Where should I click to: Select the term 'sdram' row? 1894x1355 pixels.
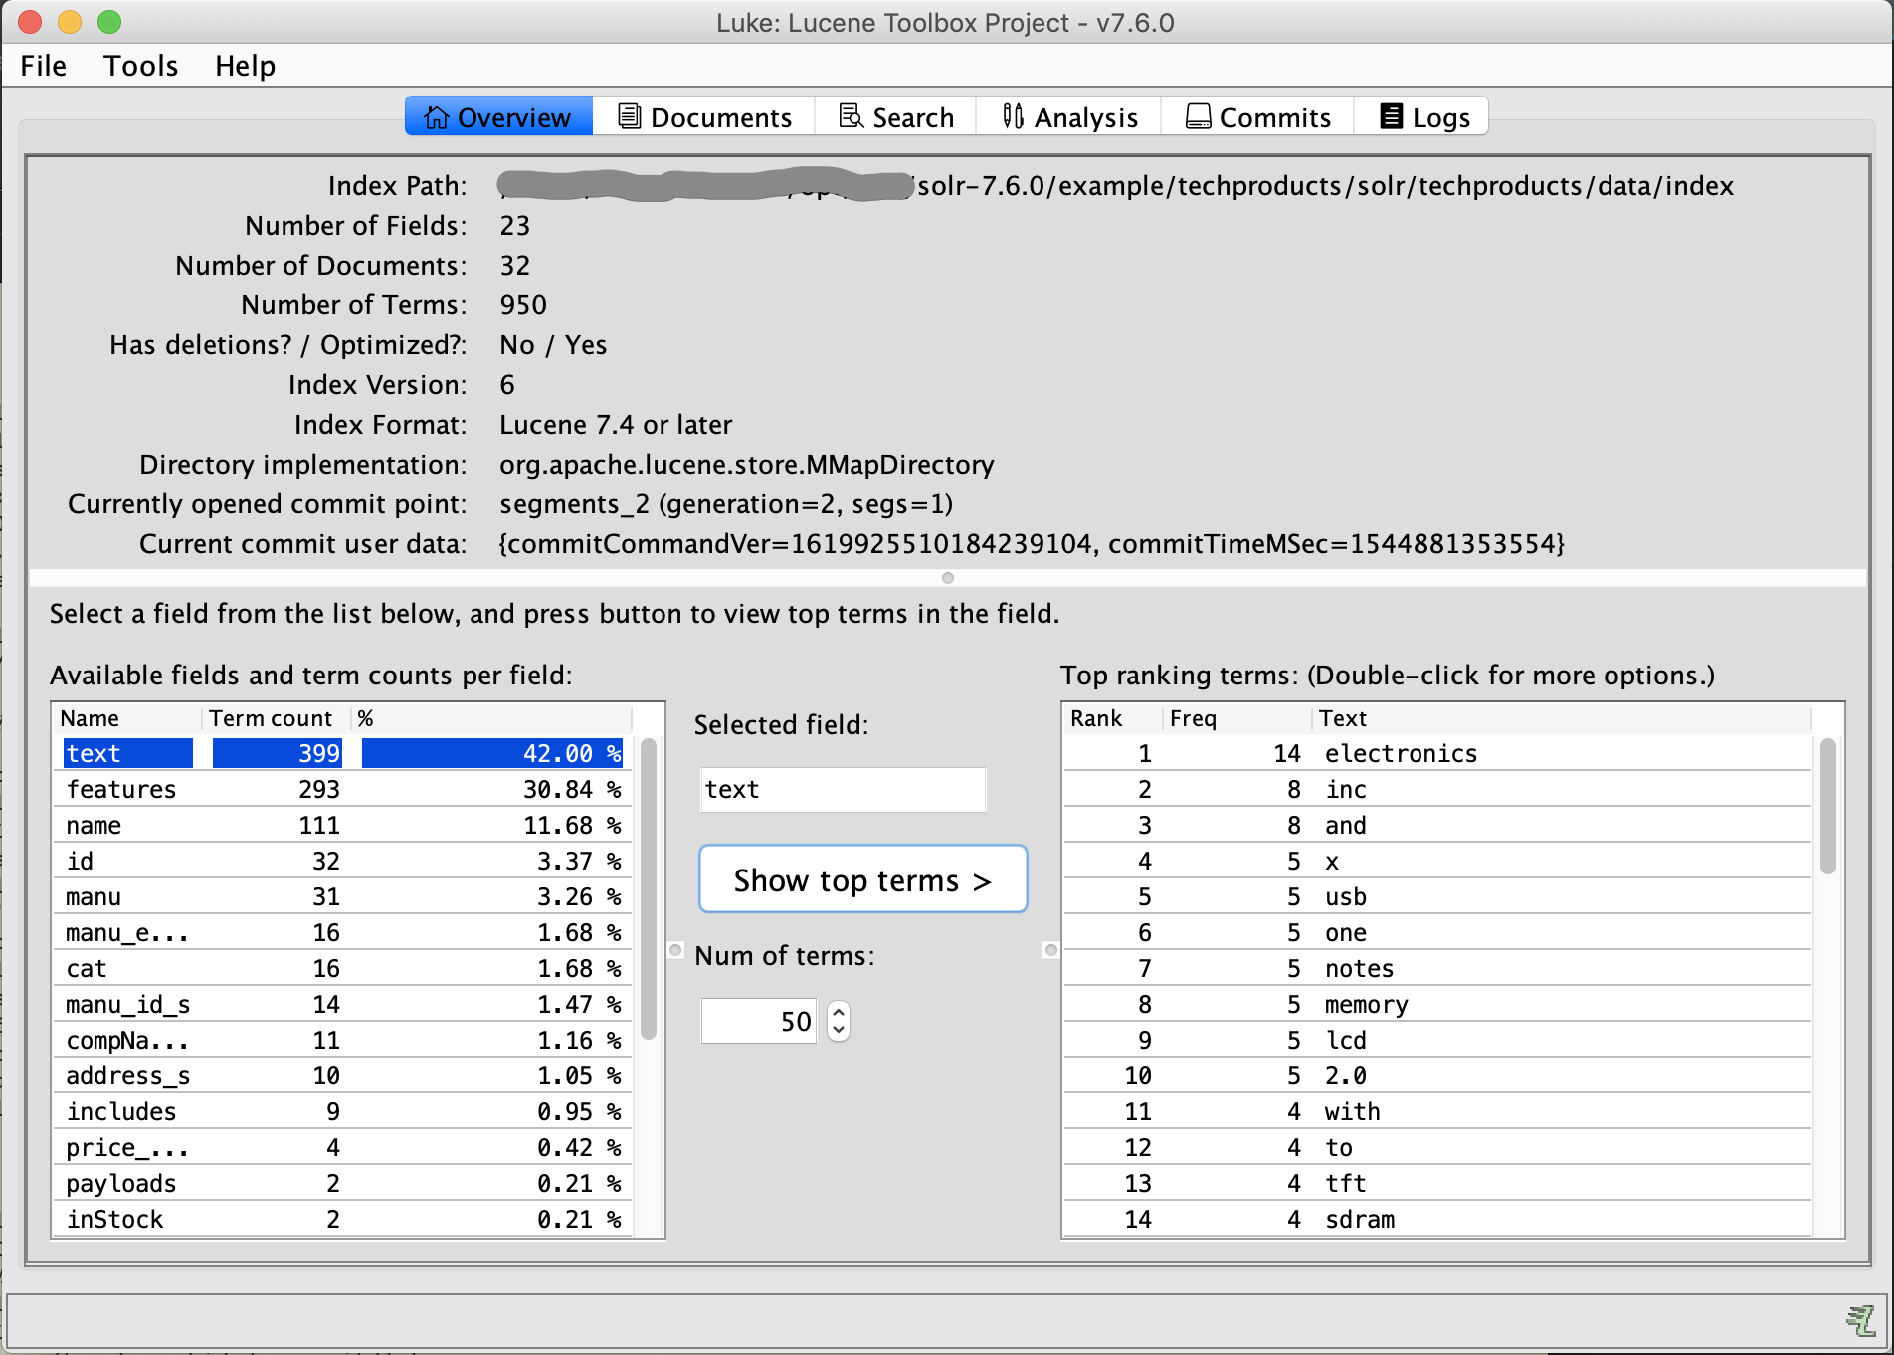1438,1219
